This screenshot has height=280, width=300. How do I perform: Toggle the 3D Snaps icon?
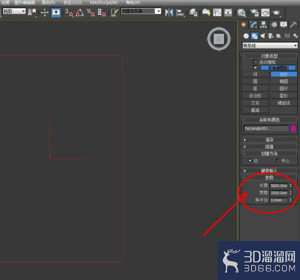[x=69, y=13]
